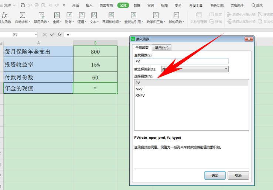This screenshot has width=273, height=190.
Task: Select cell labeled 每月保险年金支出
Action: click(x=38, y=51)
